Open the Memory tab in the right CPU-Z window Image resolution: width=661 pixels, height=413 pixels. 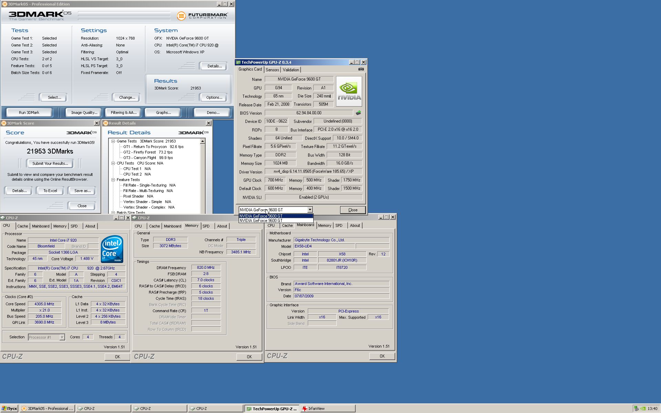point(325,225)
